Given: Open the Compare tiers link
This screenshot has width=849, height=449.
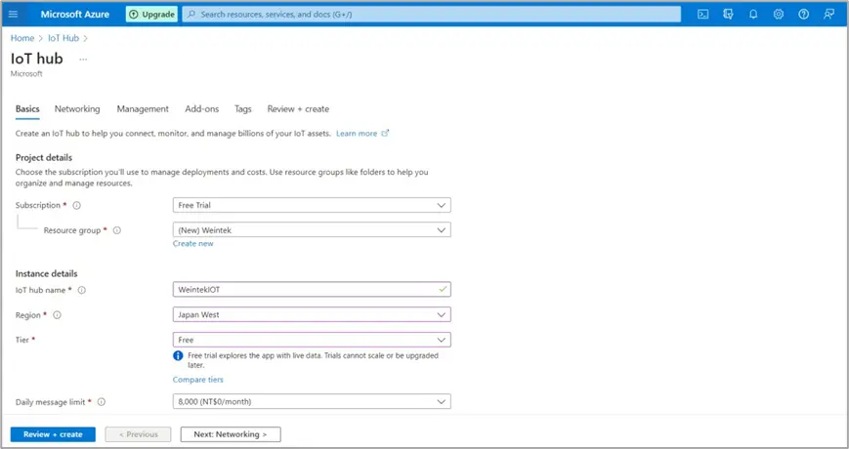Looking at the screenshot, I should [198, 380].
